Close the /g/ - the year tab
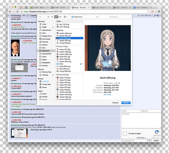 (x=89, y=7)
